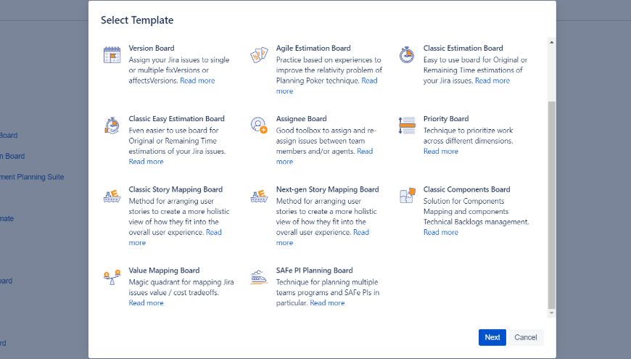Pick the Classic Estimation Board stopwatch icon
The height and width of the screenshot is (359, 631).
click(x=406, y=54)
